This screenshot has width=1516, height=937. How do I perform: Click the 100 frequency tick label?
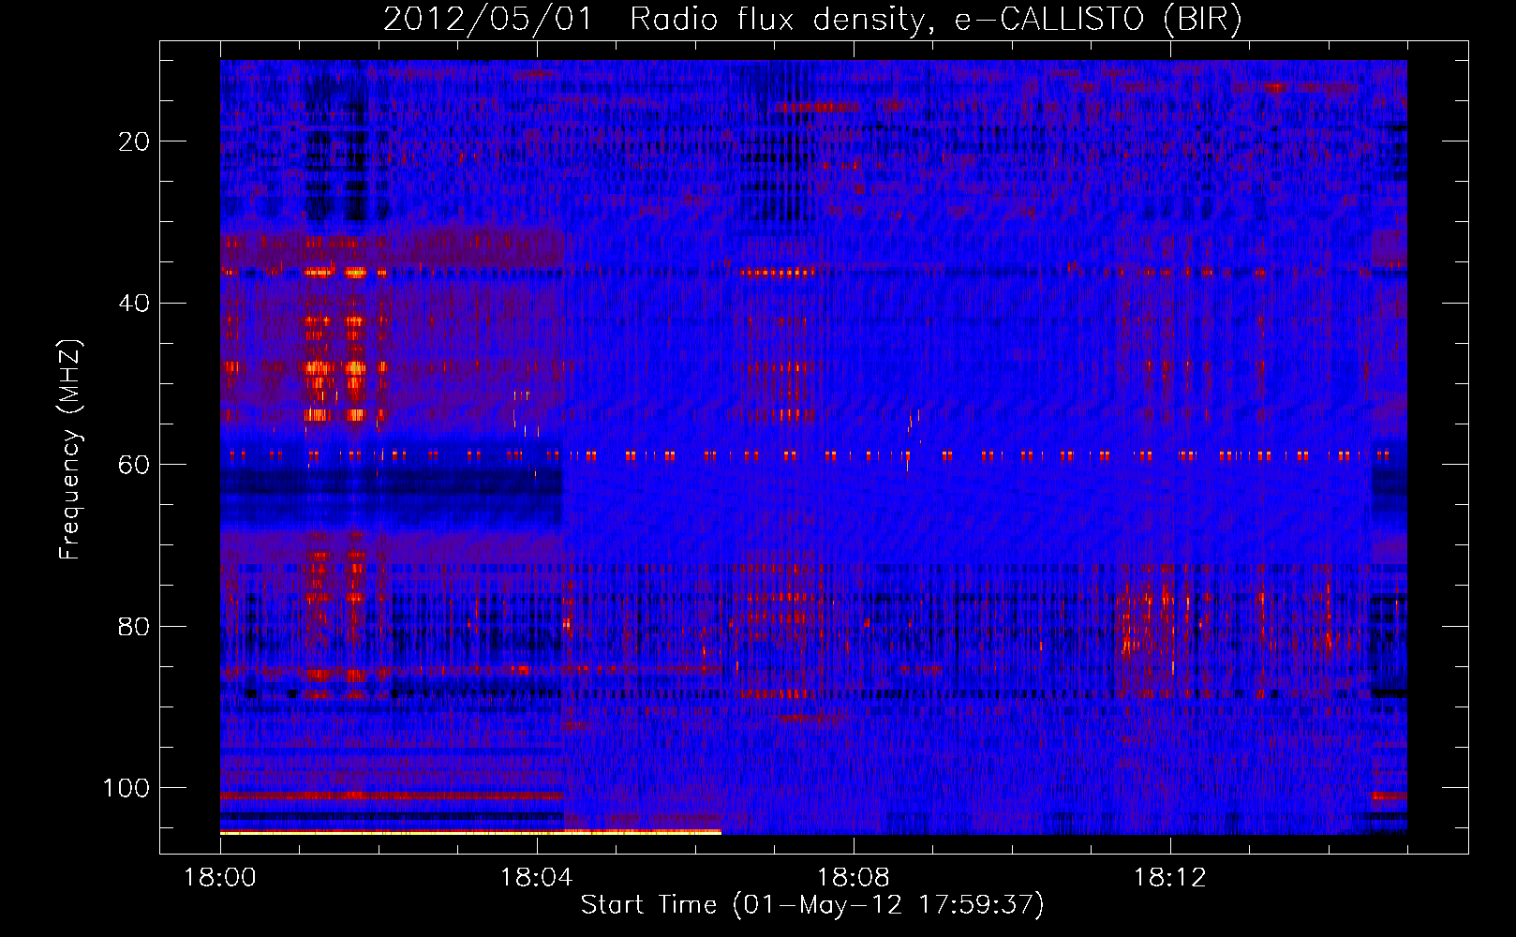[126, 788]
